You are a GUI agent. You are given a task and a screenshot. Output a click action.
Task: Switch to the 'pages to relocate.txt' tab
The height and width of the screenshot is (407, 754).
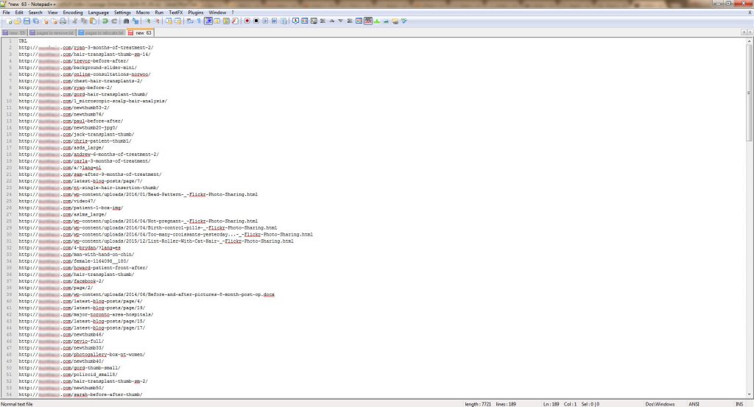click(x=101, y=32)
